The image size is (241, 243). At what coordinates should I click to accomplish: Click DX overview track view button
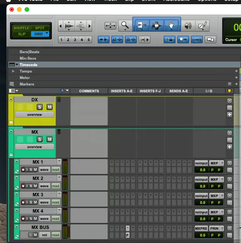tap(34, 115)
